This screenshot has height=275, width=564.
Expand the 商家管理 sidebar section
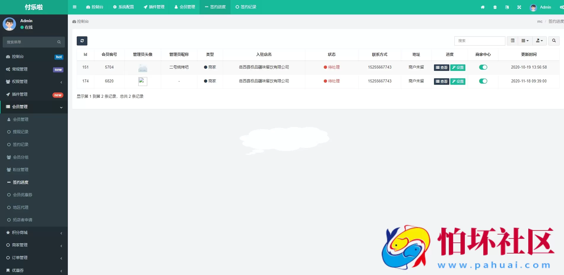(x=20, y=245)
